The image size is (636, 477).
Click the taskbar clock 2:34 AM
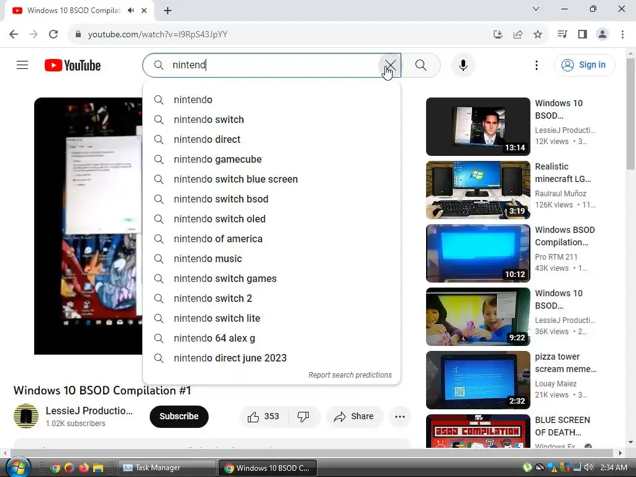pyautogui.click(x=613, y=467)
